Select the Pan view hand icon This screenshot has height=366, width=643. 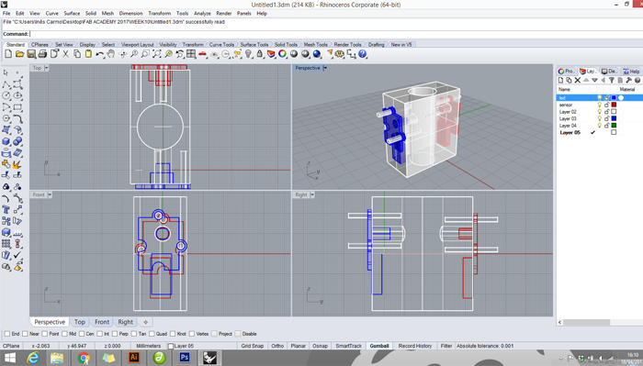coord(111,53)
